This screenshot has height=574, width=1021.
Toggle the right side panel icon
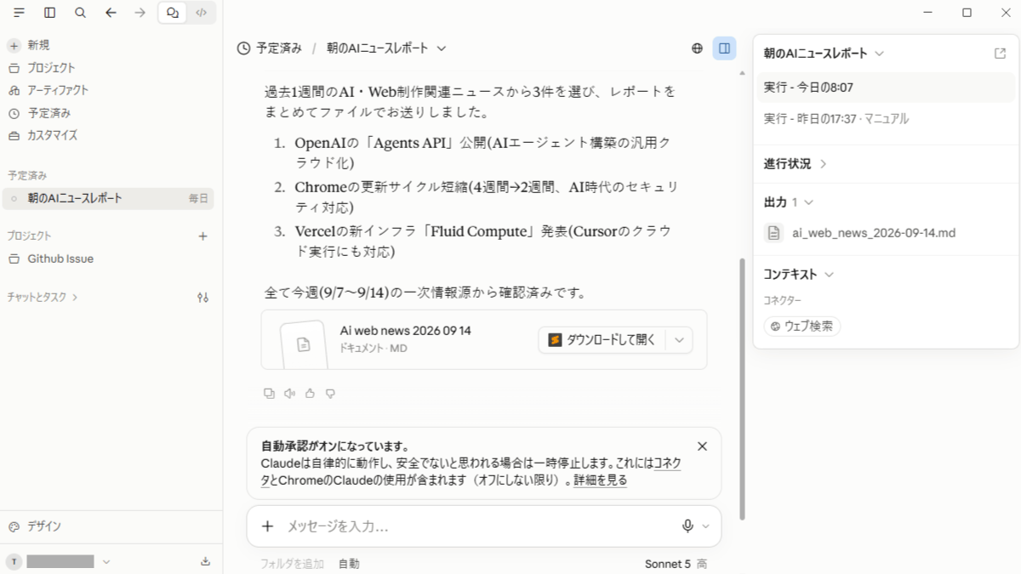click(x=724, y=48)
